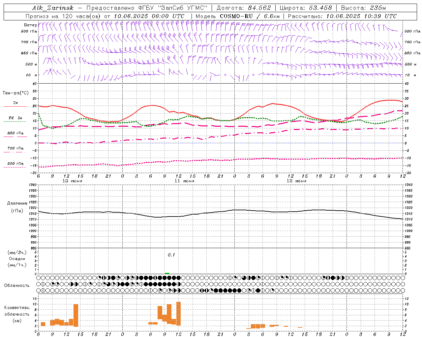The height and width of the screenshot is (337, 422).
Task: Click the Рассчитано: 10.06.2025 10:39 UTC timestamp
Action: pyautogui.click(x=342, y=16)
